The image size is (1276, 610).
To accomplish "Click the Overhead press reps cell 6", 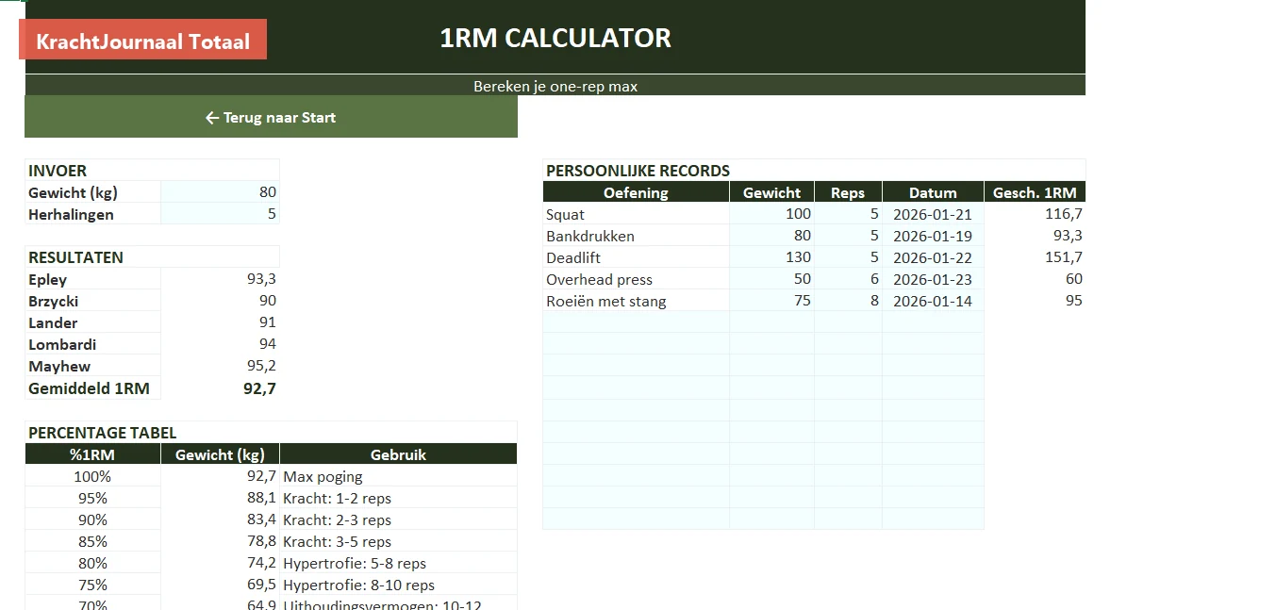I will click(848, 279).
